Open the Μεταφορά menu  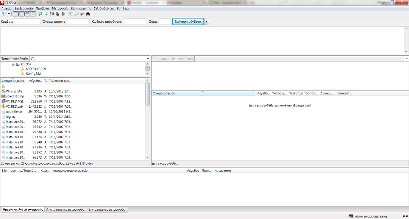60,8
